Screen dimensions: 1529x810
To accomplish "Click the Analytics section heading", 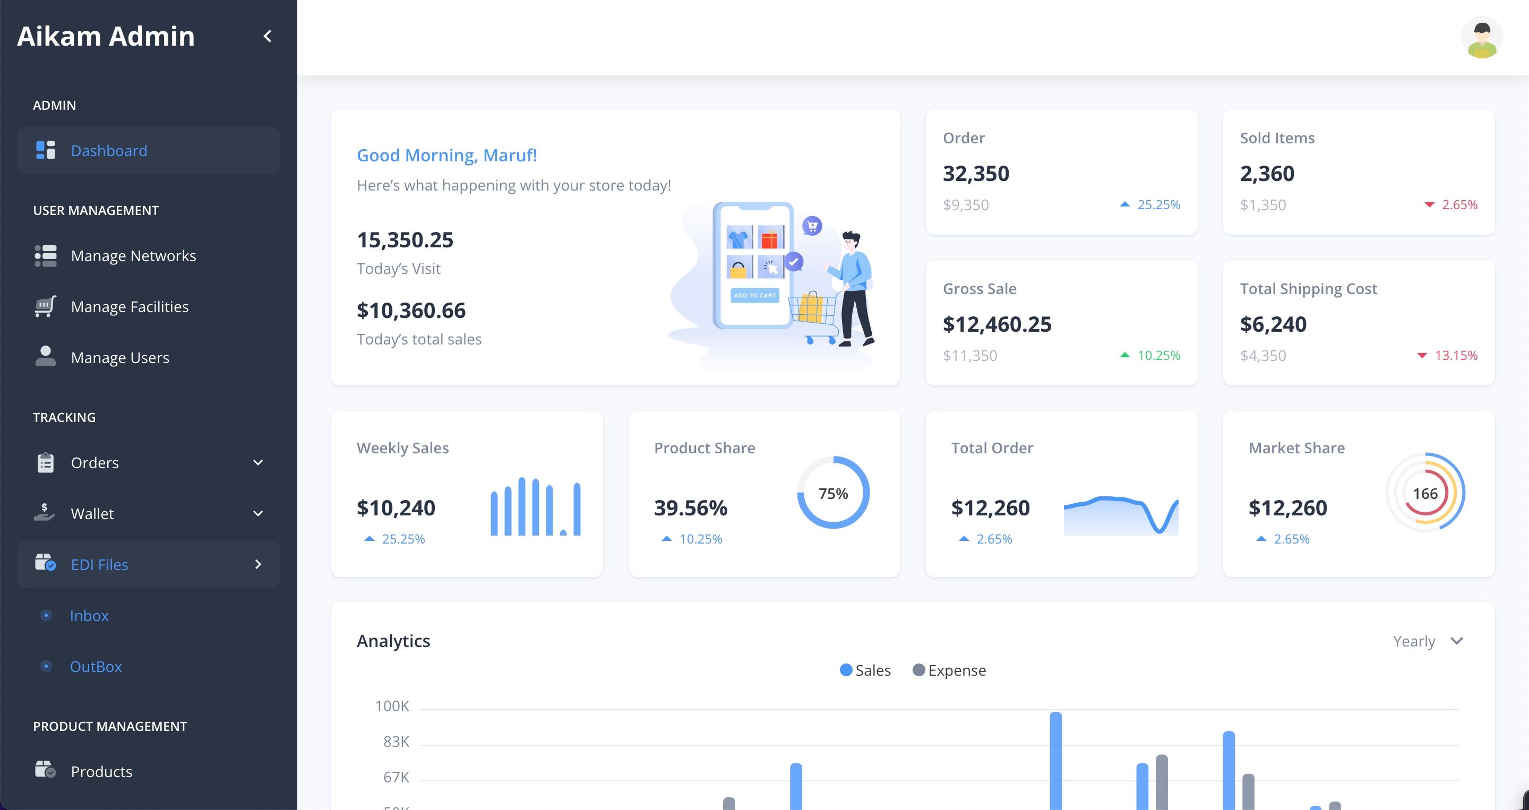I will tap(393, 641).
